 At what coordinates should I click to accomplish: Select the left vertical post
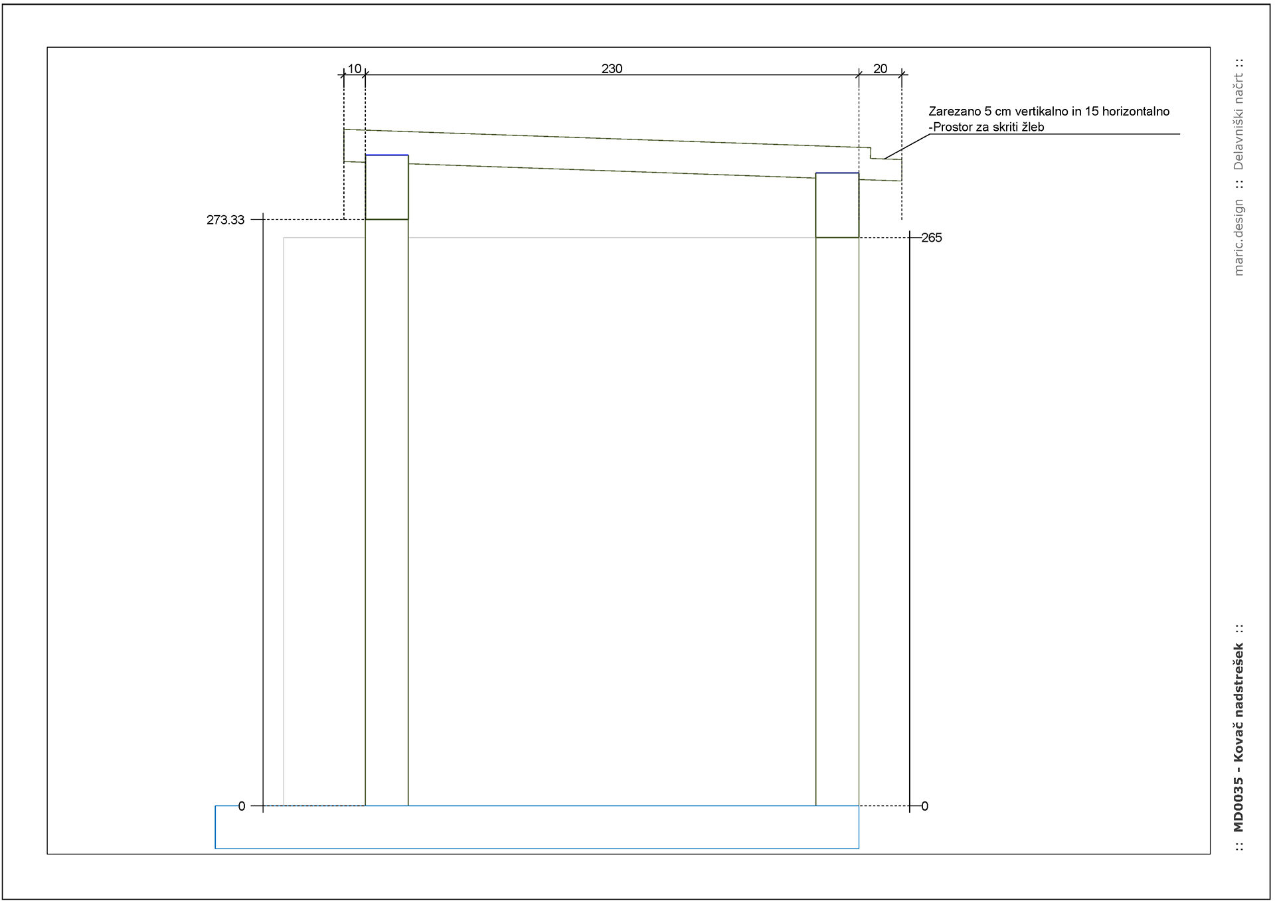(386, 511)
